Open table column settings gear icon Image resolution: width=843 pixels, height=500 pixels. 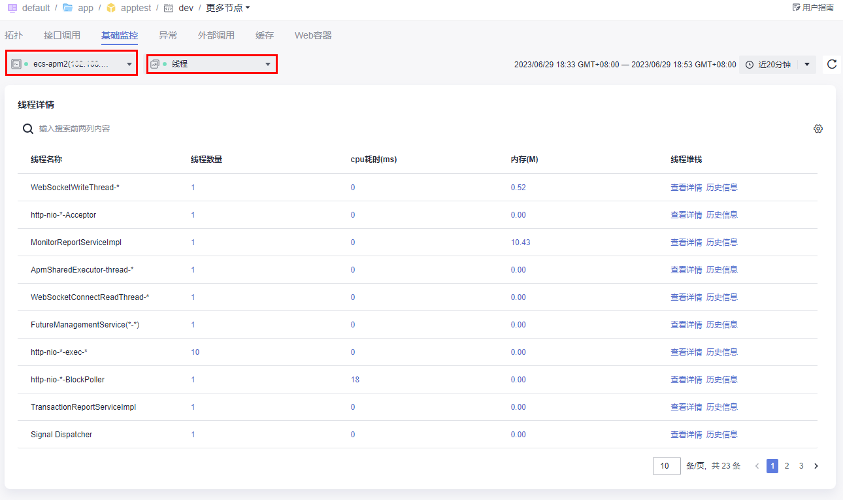pos(818,129)
